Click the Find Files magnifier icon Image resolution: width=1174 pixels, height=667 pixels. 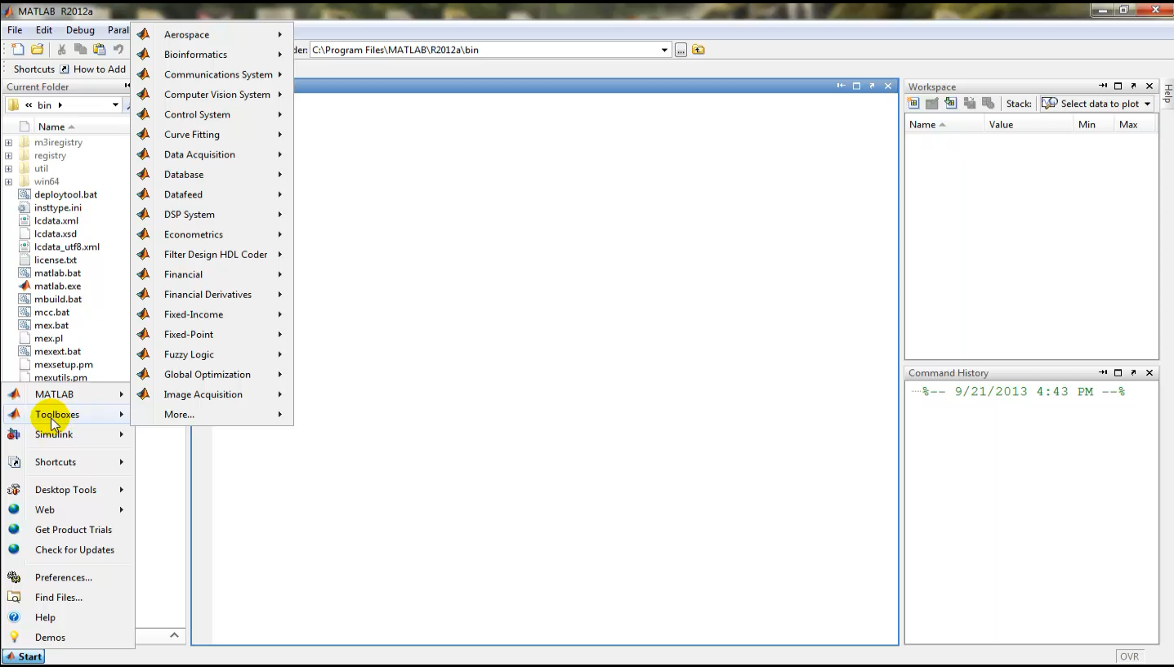point(14,598)
